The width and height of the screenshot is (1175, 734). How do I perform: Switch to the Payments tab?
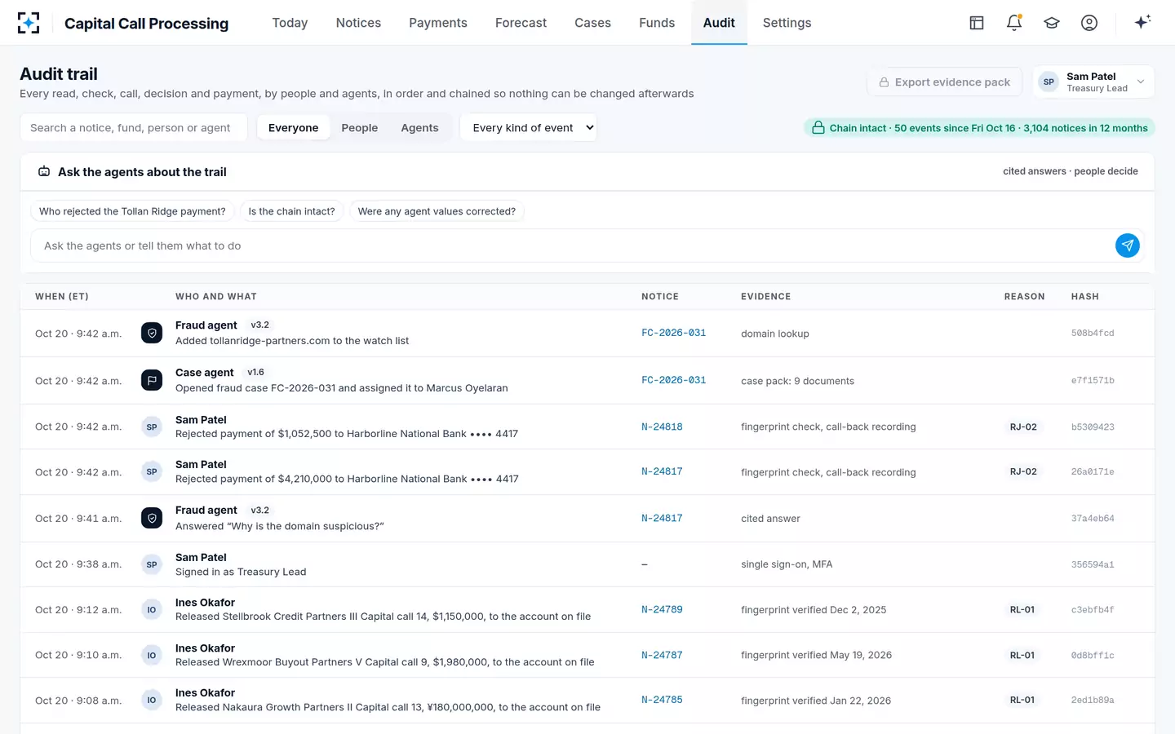point(438,23)
